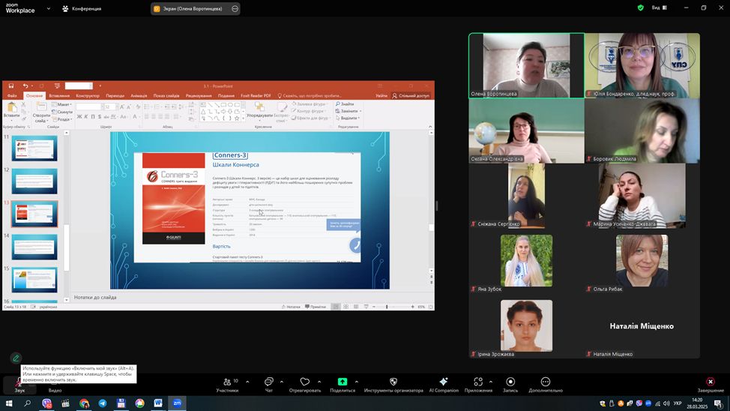Click the green Share screen icon
Viewport: 730px width, 411px height.
pyautogui.click(x=343, y=382)
